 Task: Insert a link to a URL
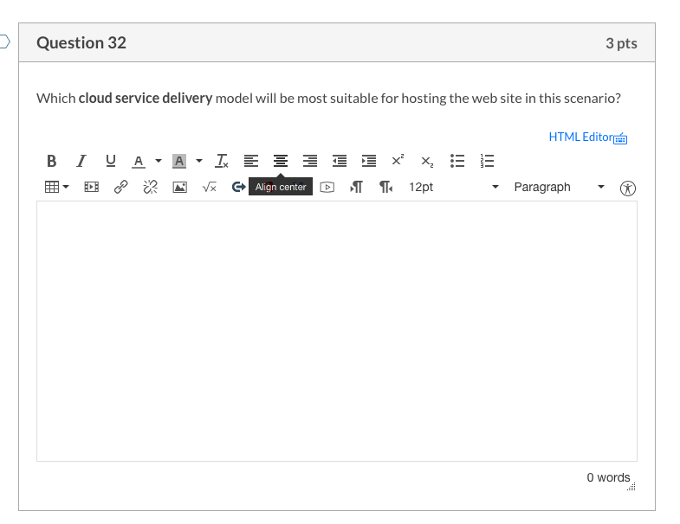pos(121,187)
